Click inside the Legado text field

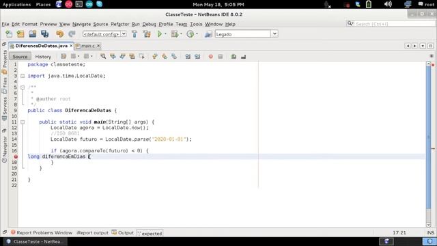coord(243,34)
